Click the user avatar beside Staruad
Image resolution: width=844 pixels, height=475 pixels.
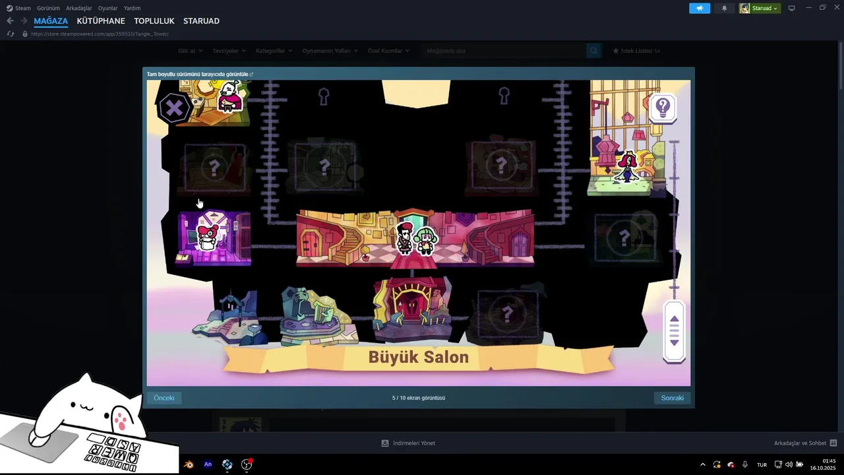tap(744, 8)
